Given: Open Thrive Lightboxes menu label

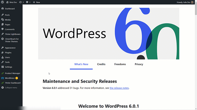Looking at the screenshot, I should [x=13, y=34].
